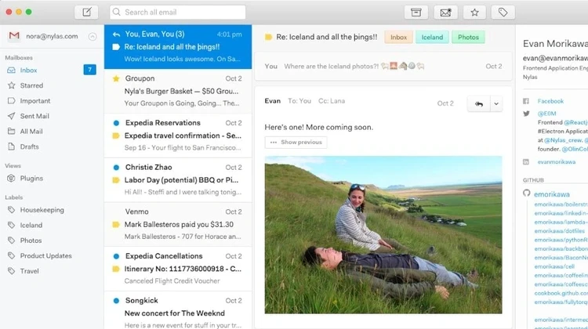Open the @E0M Twitter link
The width and height of the screenshot is (588, 329).
tap(546, 114)
